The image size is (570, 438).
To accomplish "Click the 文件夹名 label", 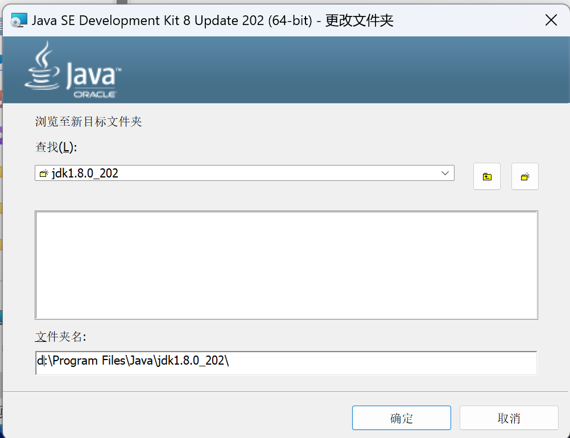I will pyautogui.click(x=60, y=337).
